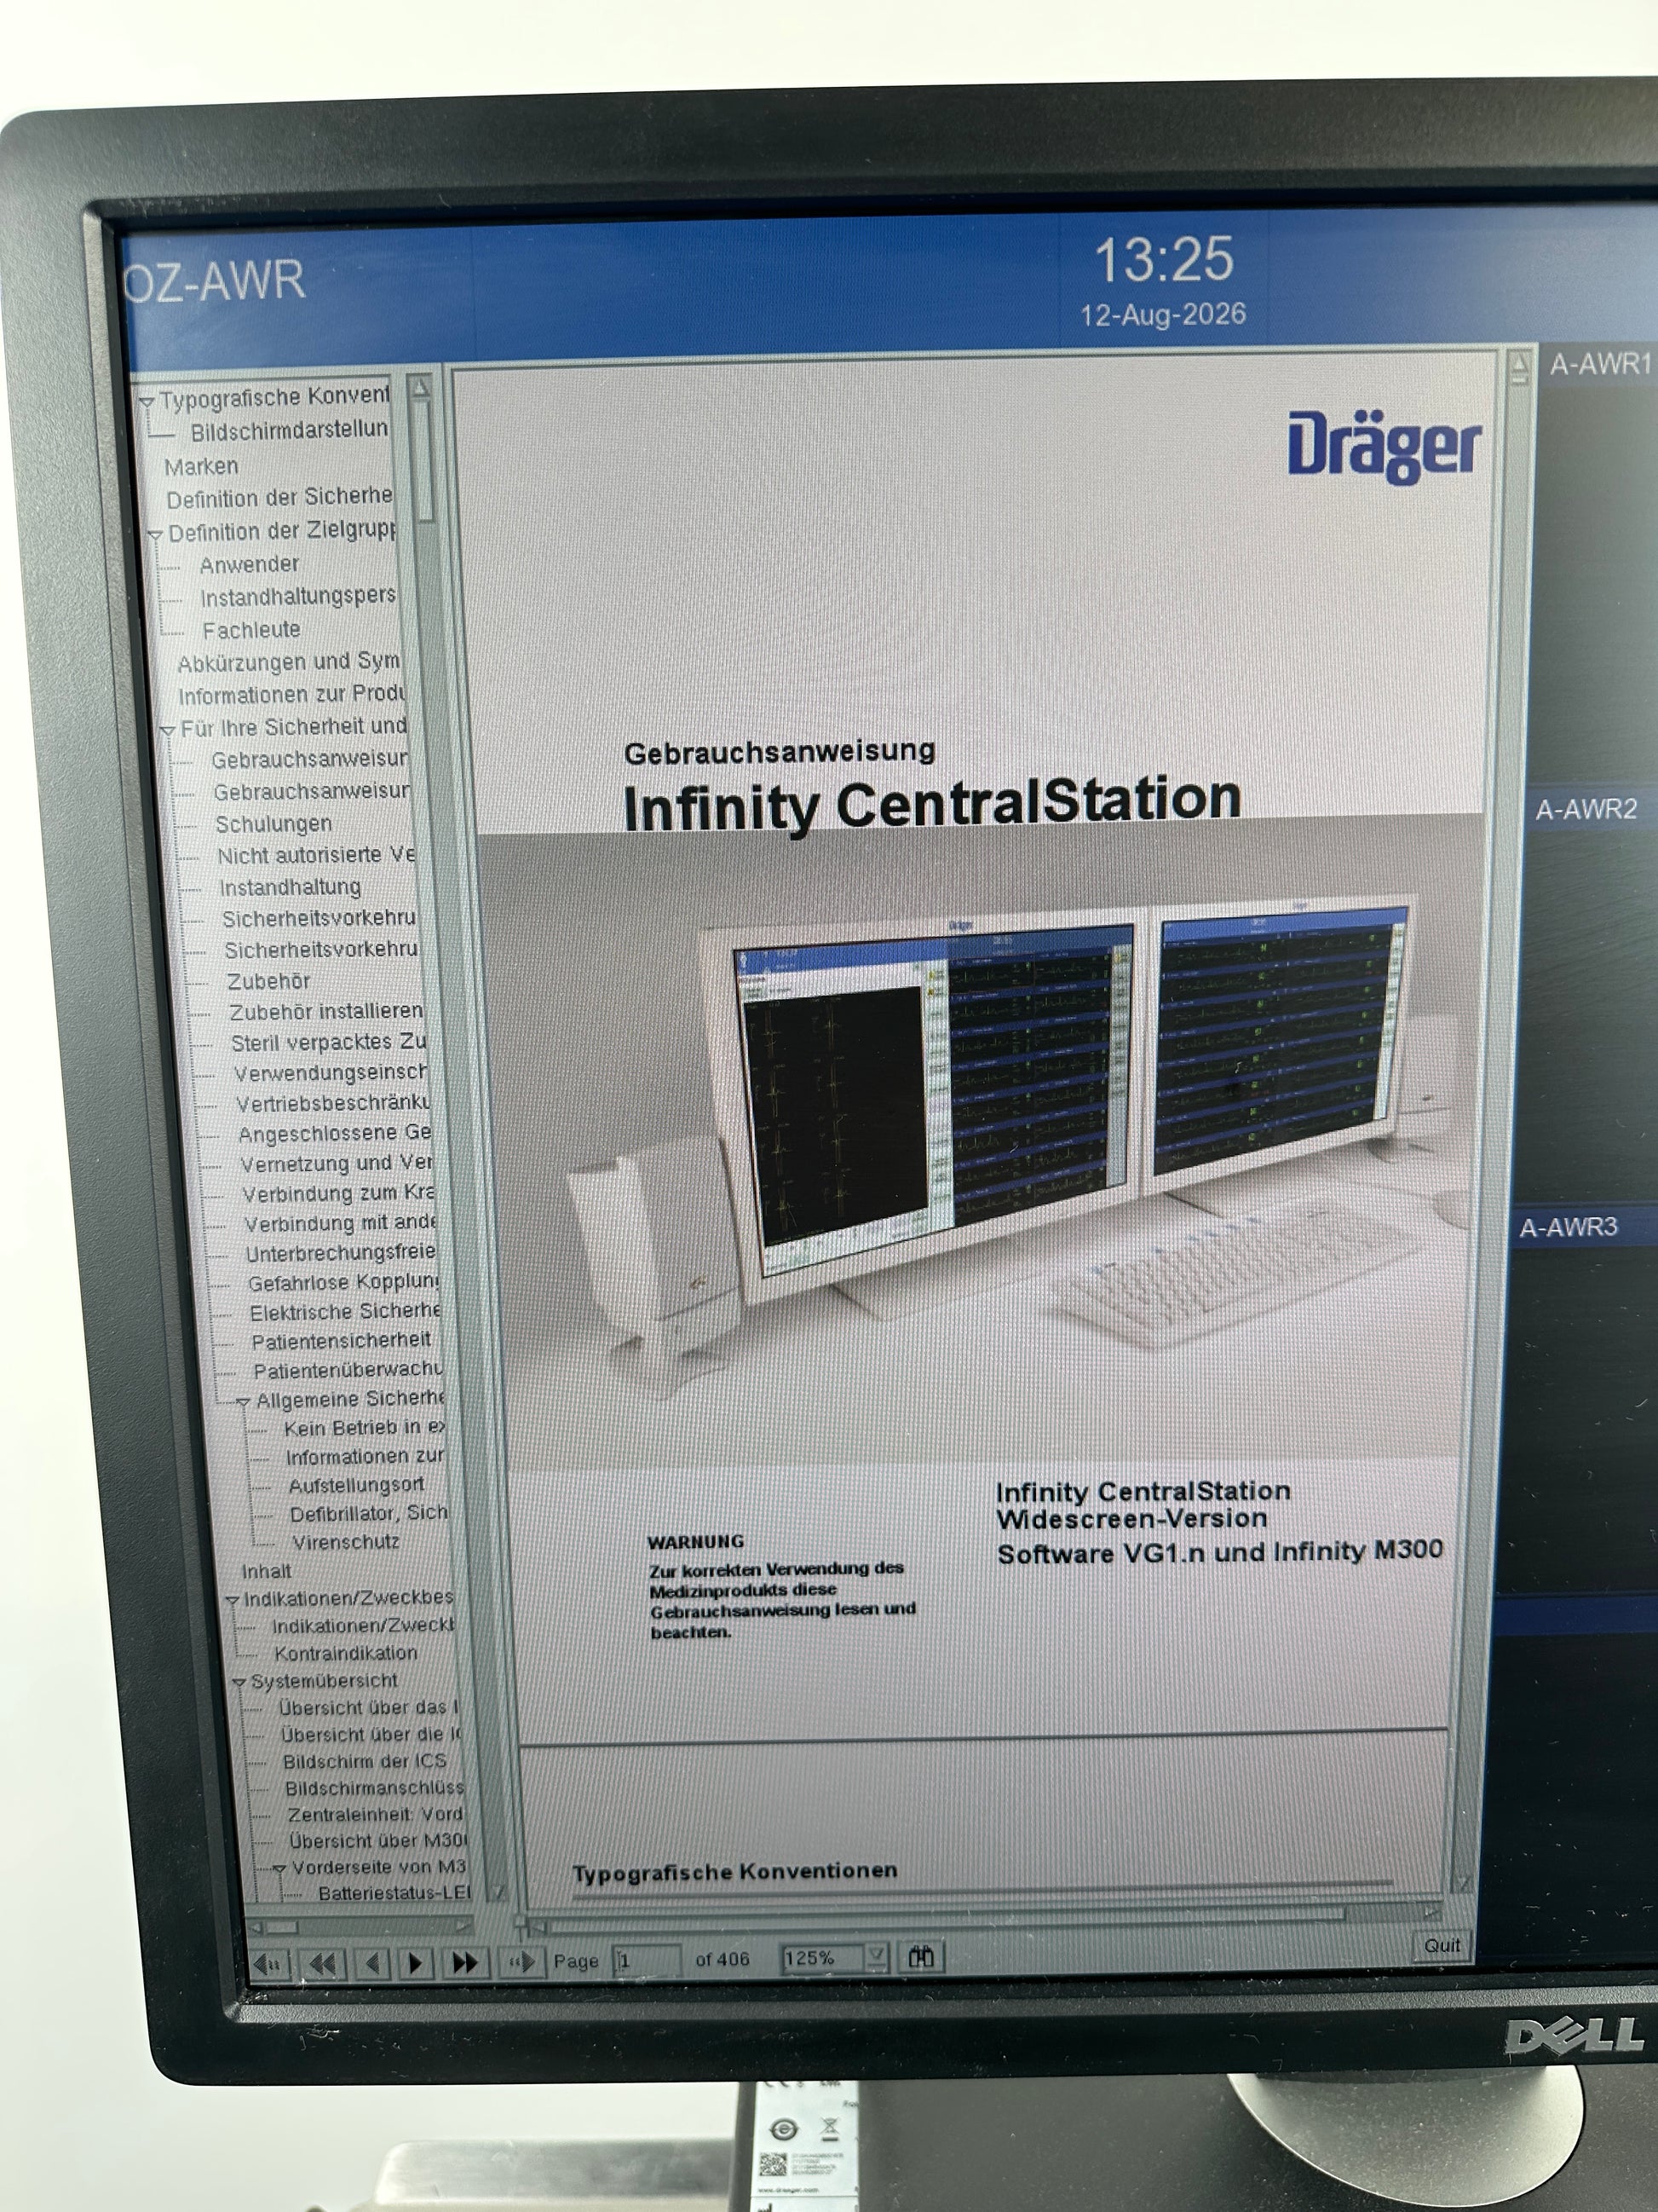The image size is (1658, 2212).
Task: Click the 13:25 clock in header
Action: (1165, 260)
